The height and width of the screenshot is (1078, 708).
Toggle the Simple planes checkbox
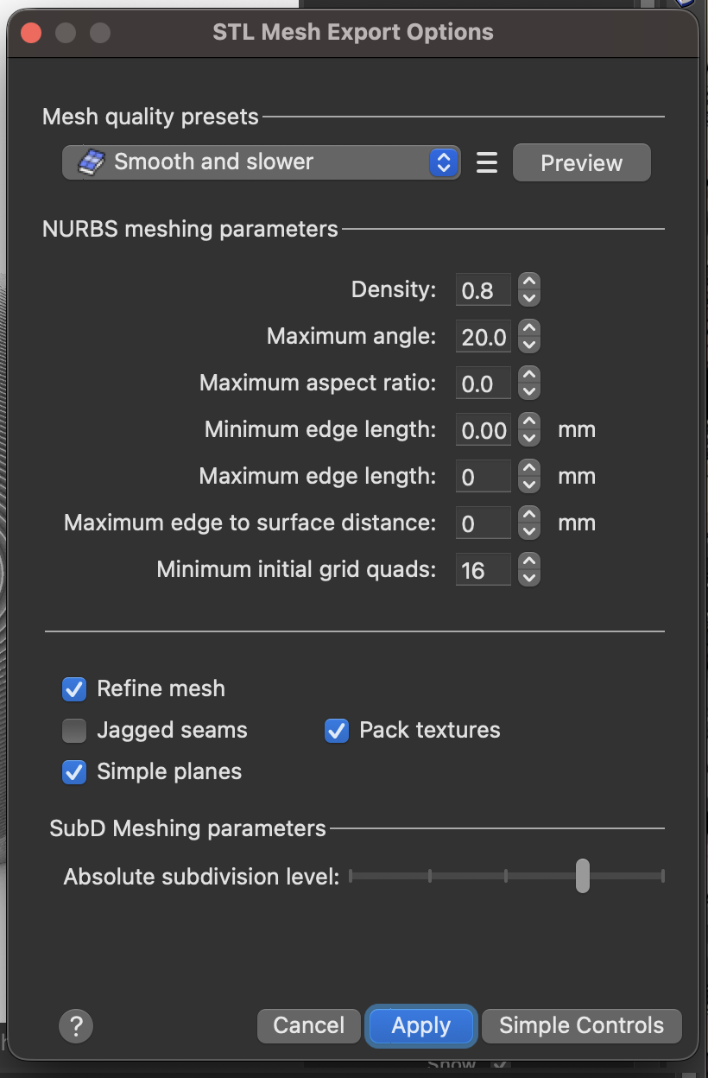pos(75,772)
